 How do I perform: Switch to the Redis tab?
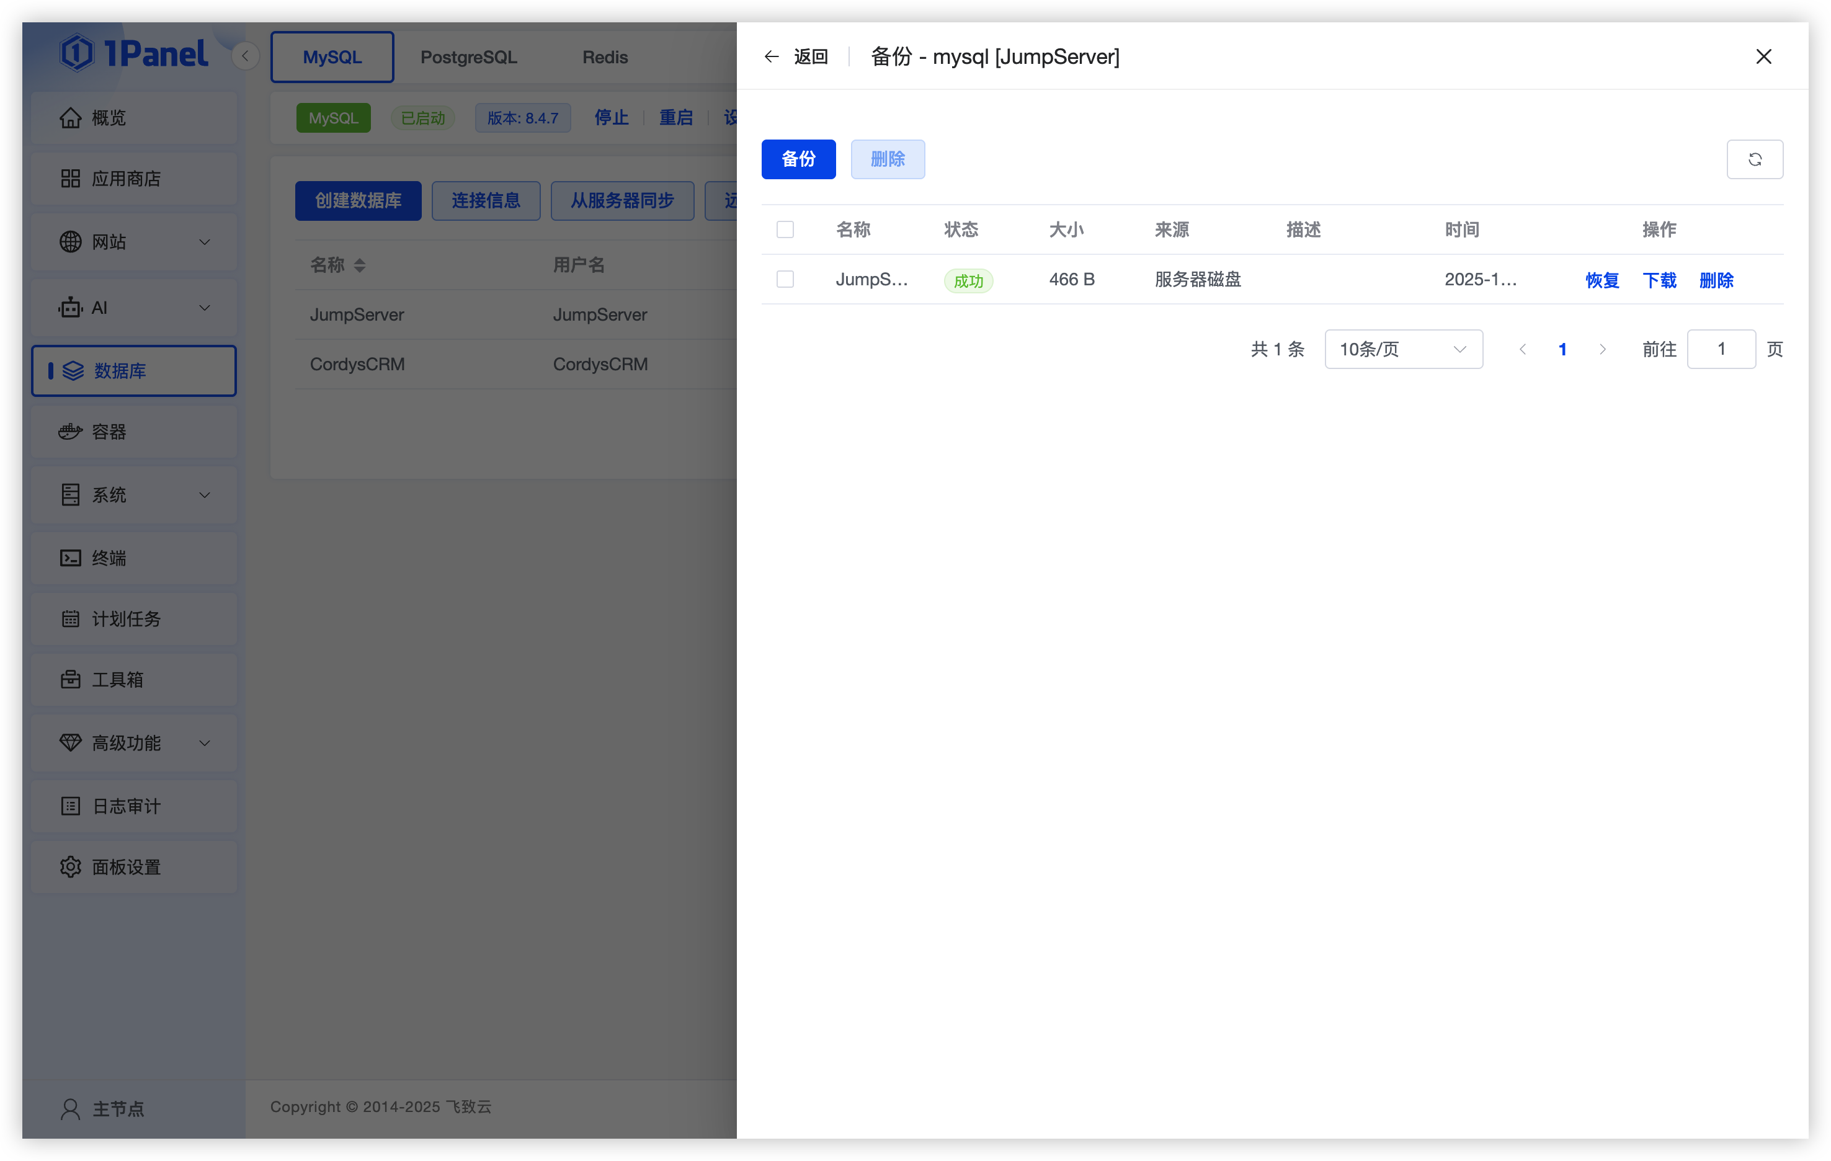pyautogui.click(x=605, y=57)
